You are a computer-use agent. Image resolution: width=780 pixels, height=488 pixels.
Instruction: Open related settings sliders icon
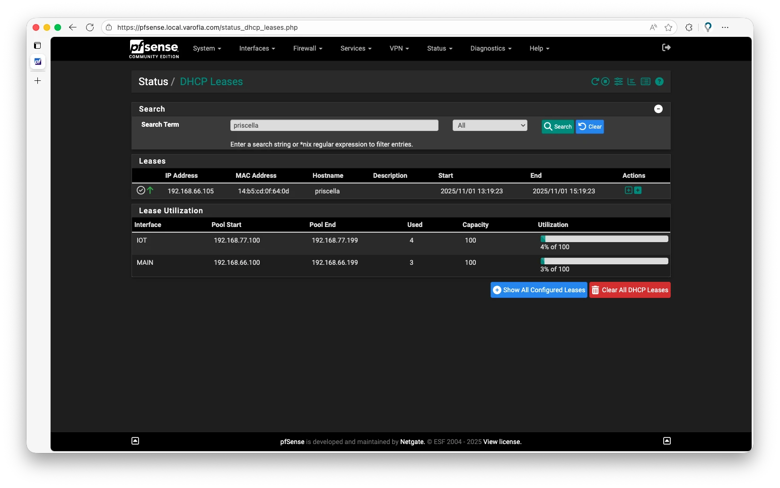point(618,81)
